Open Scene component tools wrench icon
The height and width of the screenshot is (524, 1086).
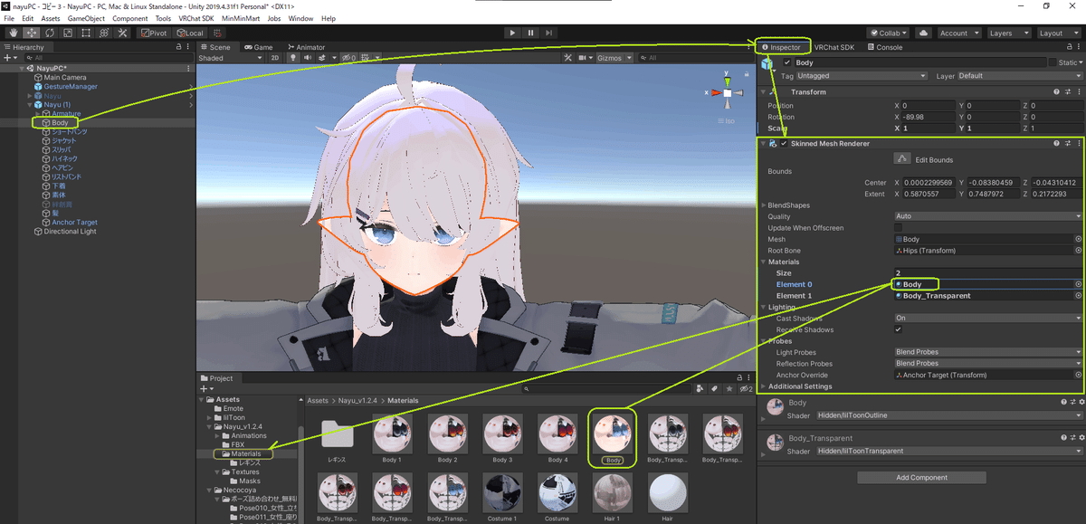[567, 58]
